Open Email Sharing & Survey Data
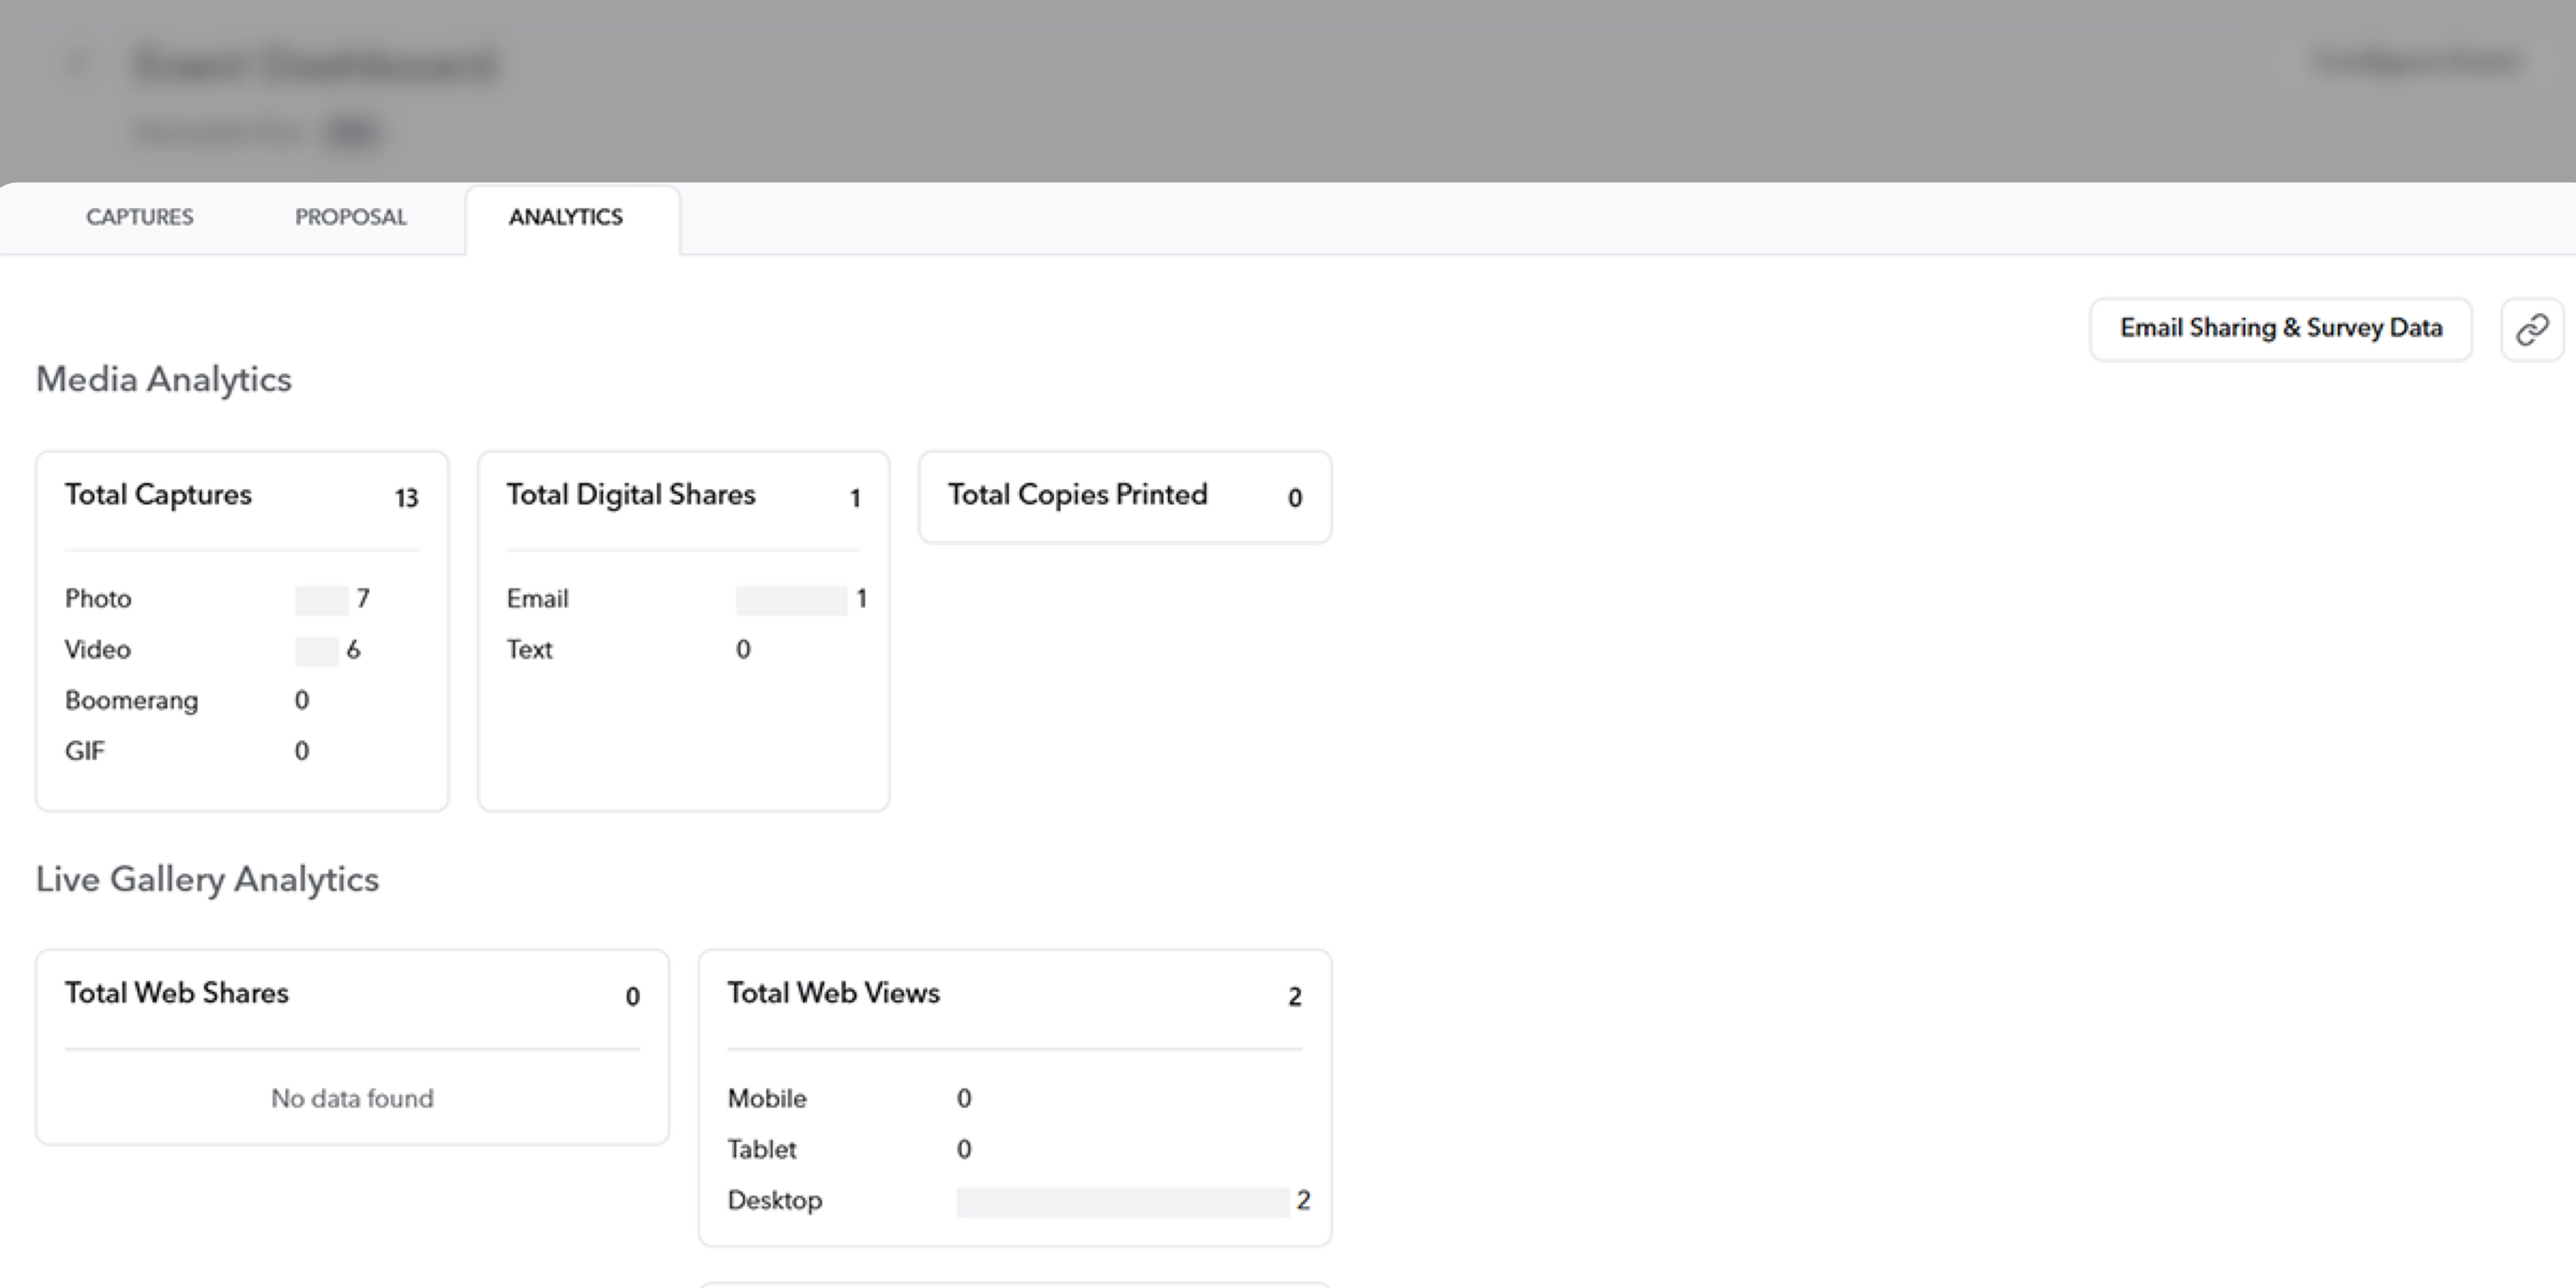 (2281, 329)
